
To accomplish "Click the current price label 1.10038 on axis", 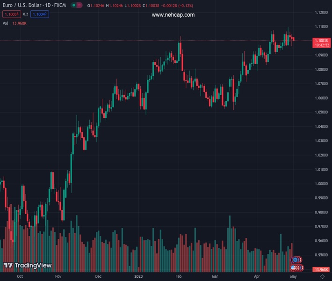I will (322, 41).
